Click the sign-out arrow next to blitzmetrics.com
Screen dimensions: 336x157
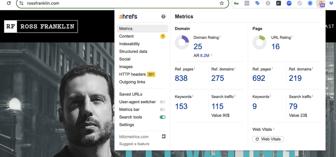[163, 136]
